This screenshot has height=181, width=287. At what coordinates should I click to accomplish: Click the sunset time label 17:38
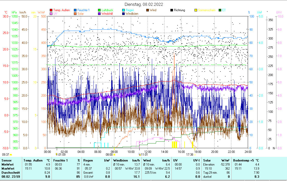tap(189, 154)
